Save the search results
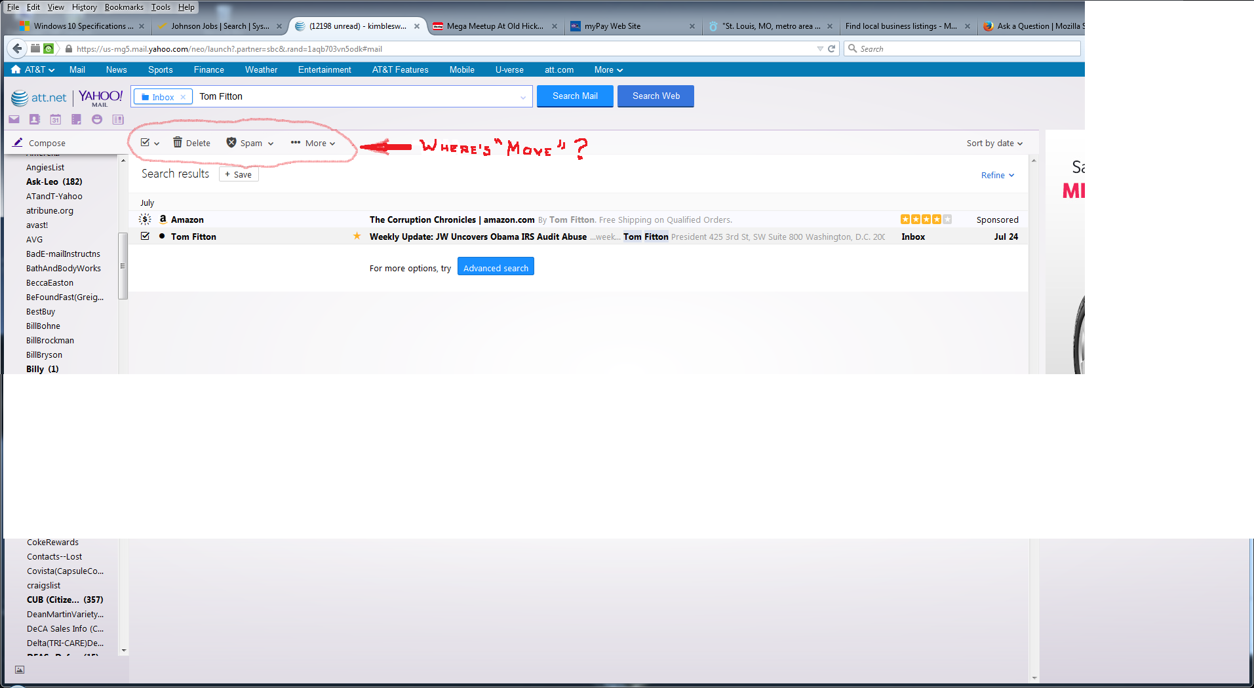Viewport: 1254px width, 688px height. click(239, 174)
